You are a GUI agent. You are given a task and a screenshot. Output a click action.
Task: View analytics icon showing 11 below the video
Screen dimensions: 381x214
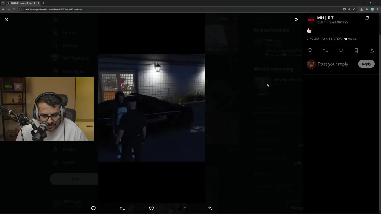[x=182, y=208]
